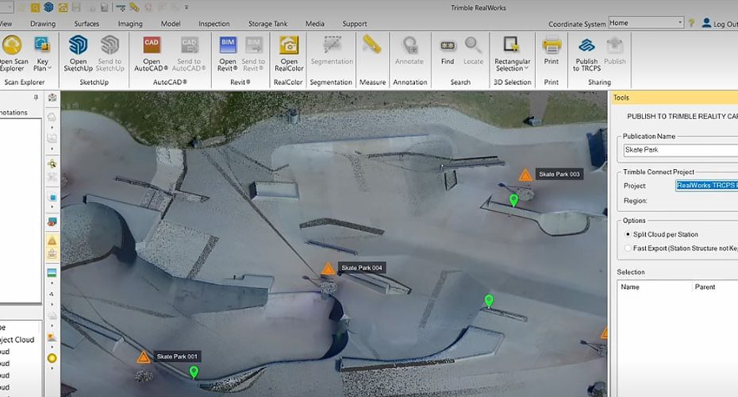Select the Skate Park 003 station triangle
Screen dimensions: 738x397
click(525, 175)
